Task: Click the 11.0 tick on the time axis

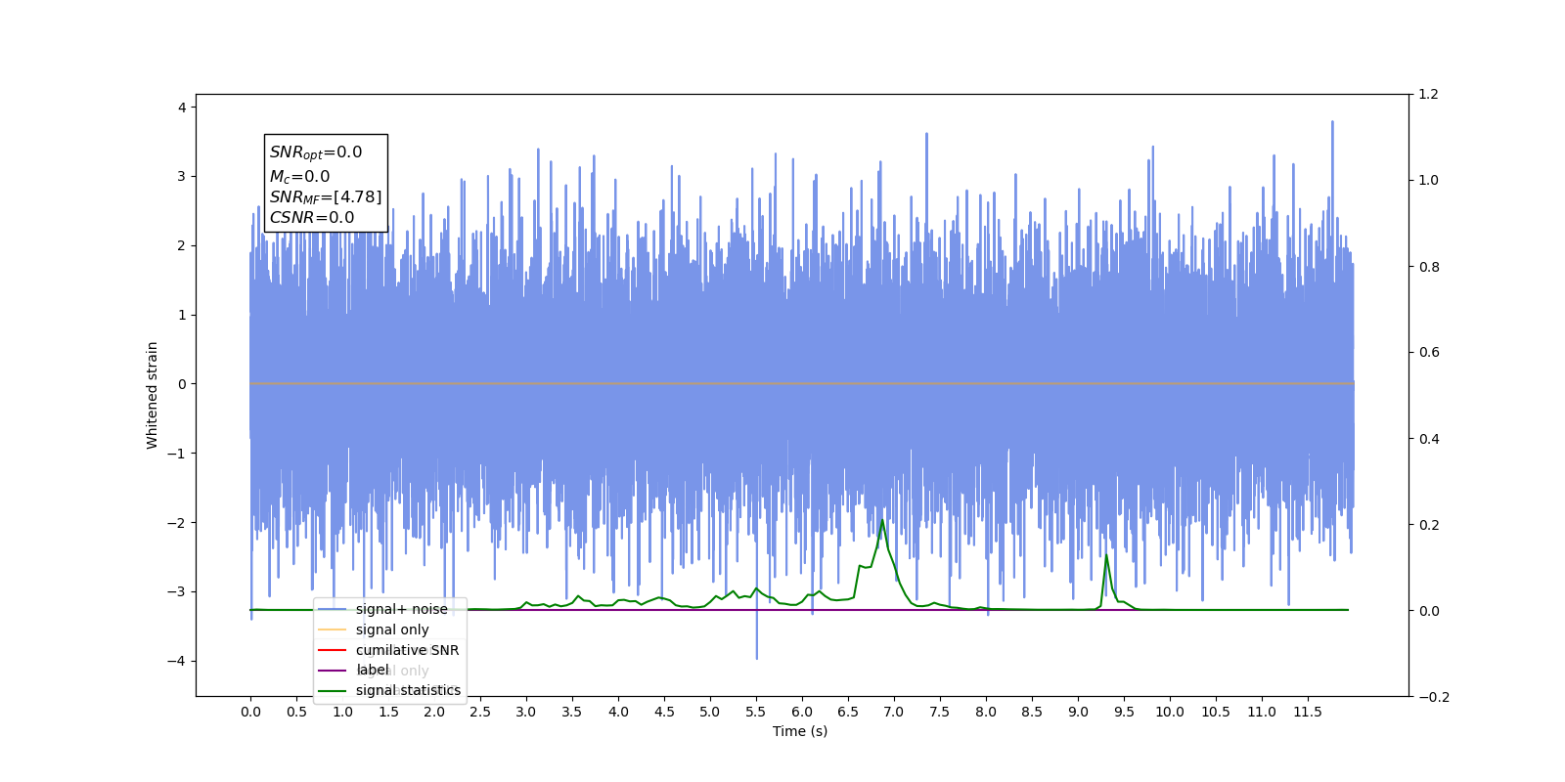Action: (x=1262, y=712)
